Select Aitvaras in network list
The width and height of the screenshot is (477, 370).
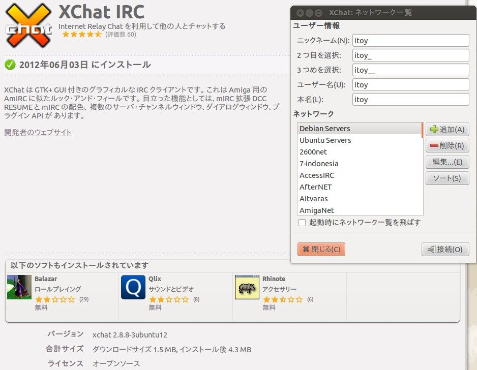[x=359, y=199]
